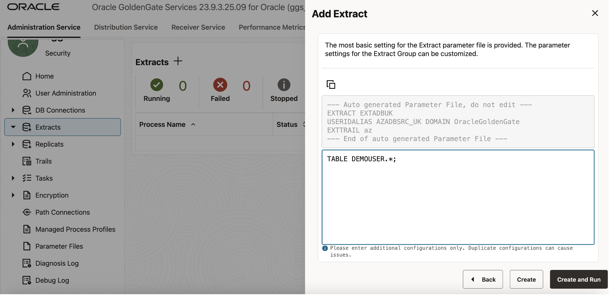The height and width of the screenshot is (296, 609).
Task: Expand the Tasks tree node
Action: [x=13, y=178]
